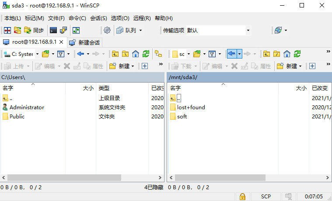The width and height of the screenshot is (332, 201).
Task: Open the 标记(M) menu
Action: [x=34, y=18]
